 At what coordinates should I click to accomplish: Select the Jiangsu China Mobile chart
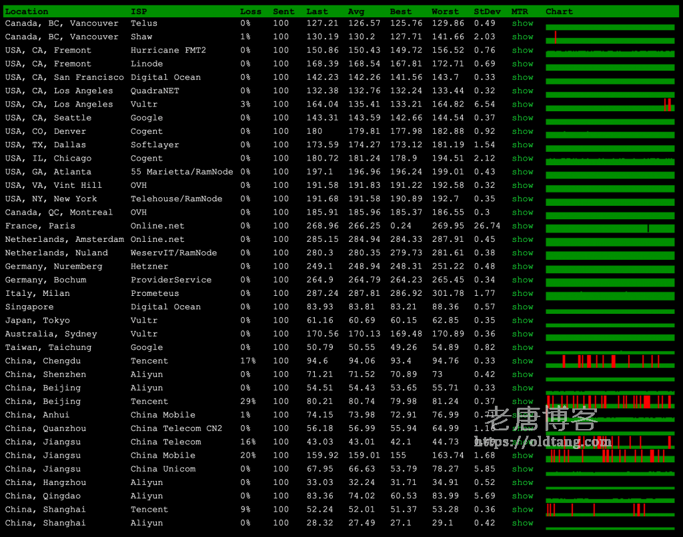click(x=610, y=456)
